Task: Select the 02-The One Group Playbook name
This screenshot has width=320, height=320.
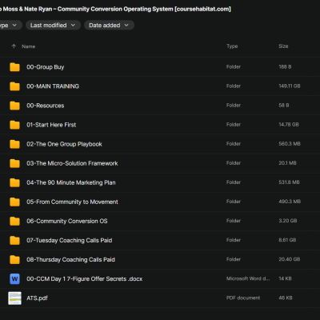Action: click(64, 144)
